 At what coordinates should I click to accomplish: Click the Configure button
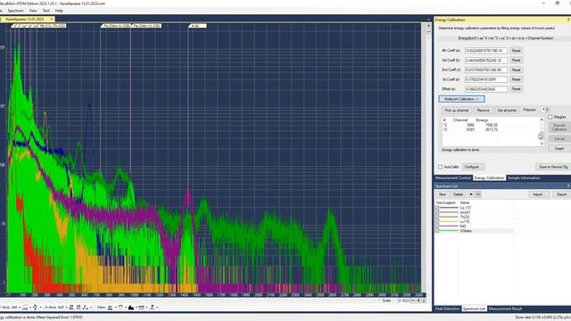pos(473,167)
